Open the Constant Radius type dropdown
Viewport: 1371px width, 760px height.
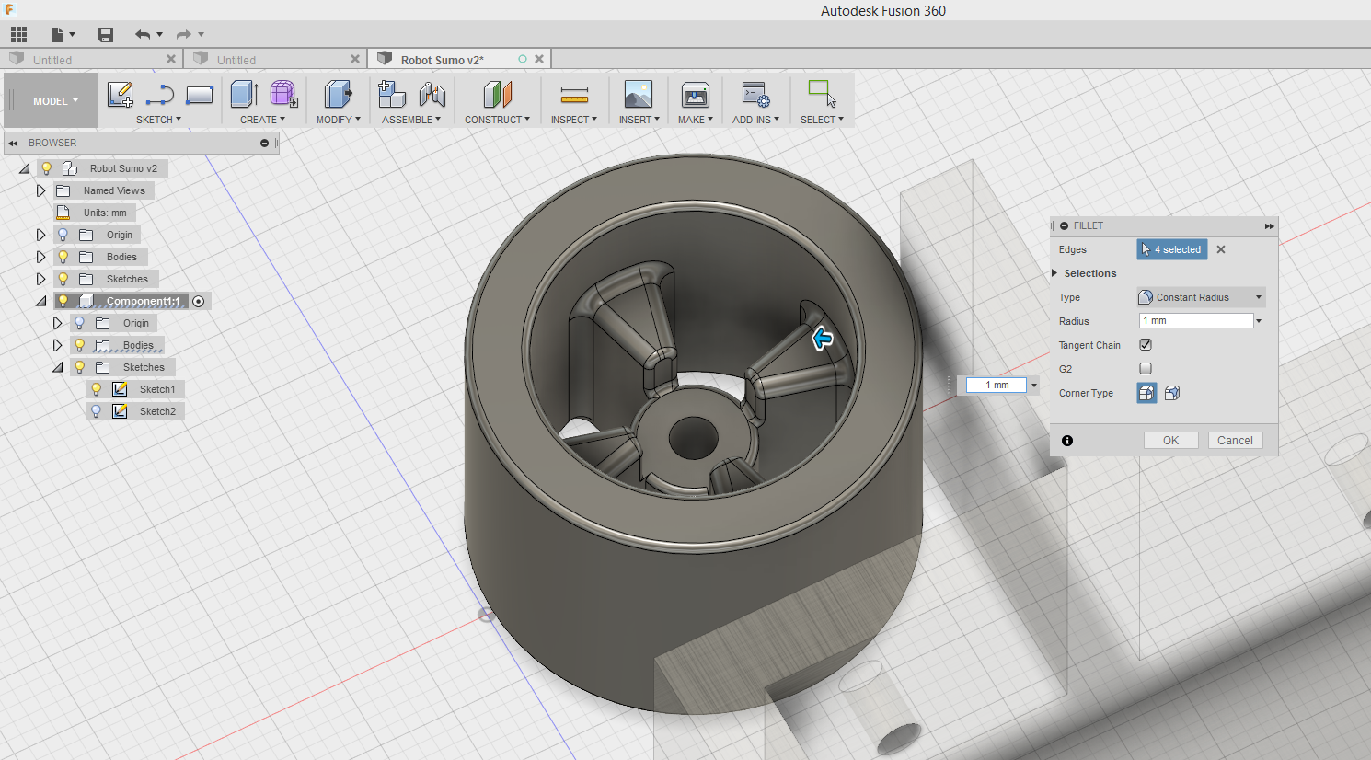coord(1258,296)
